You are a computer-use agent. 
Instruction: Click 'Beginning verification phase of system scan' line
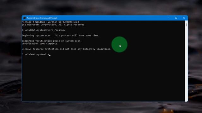point(52,41)
